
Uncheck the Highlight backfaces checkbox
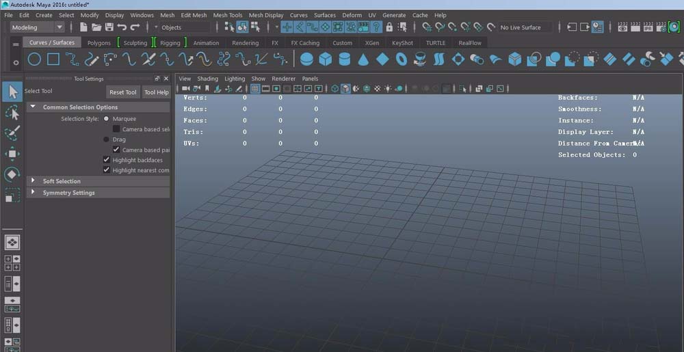coord(107,160)
